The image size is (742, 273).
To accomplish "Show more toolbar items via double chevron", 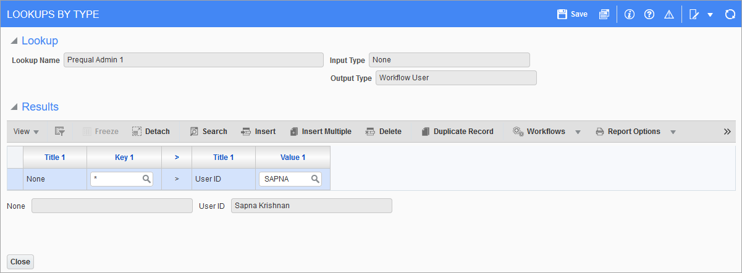I will pyautogui.click(x=727, y=132).
